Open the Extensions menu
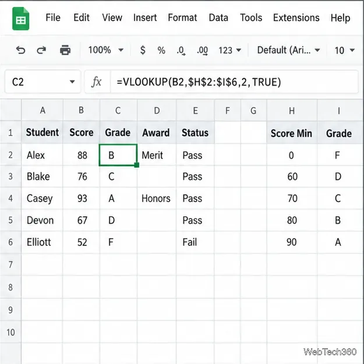This screenshot has width=364, height=364. click(296, 17)
